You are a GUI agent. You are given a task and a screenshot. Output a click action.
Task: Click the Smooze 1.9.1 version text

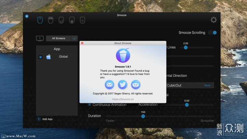pos(123,67)
